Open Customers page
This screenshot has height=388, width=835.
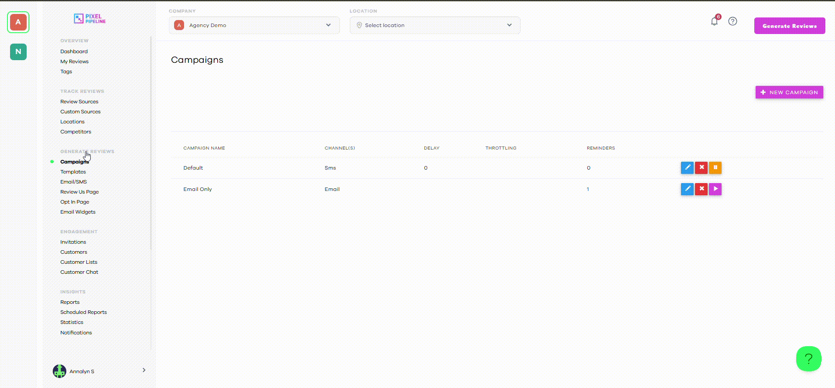[74, 252]
